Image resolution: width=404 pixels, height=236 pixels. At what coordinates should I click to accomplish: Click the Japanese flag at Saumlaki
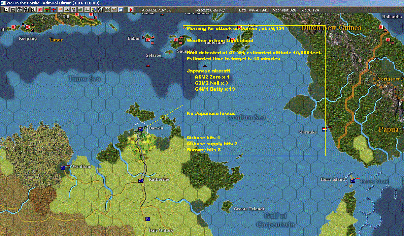pyautogui.click(x=176, y=40)
